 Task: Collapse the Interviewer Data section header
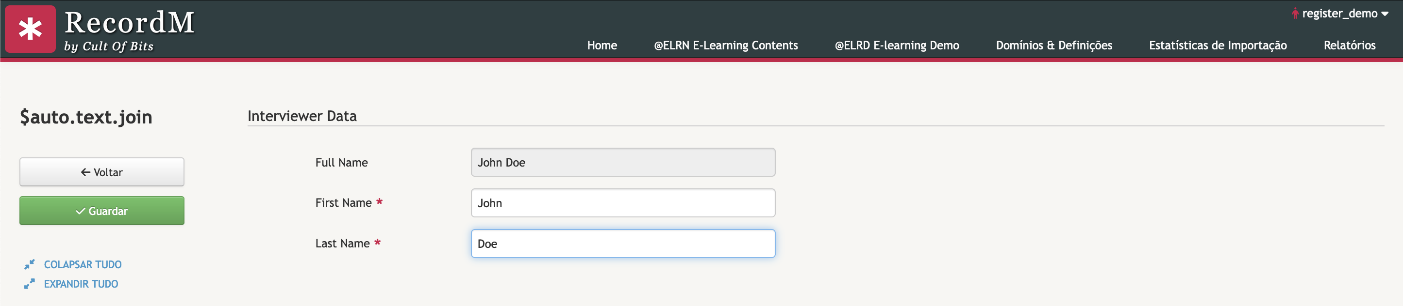tap(302, 116)
